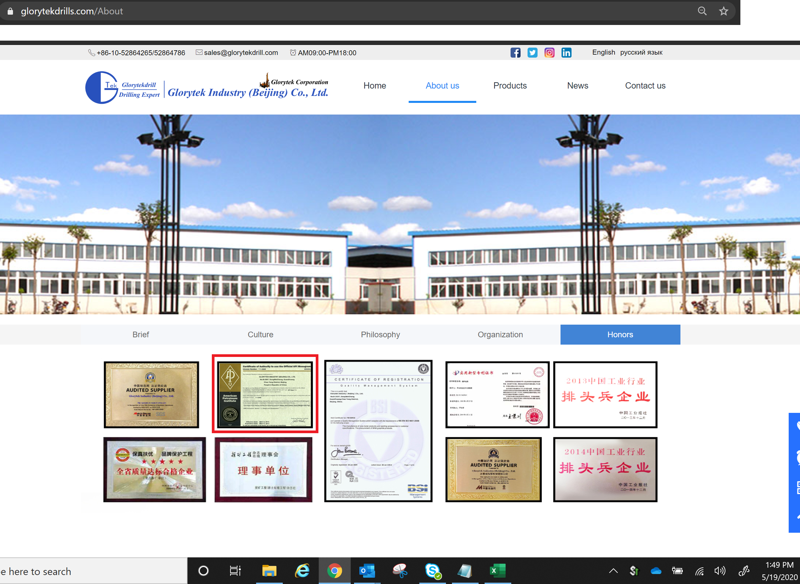
Task: Open Skype from the taskbar
Action: pos(432,571)
